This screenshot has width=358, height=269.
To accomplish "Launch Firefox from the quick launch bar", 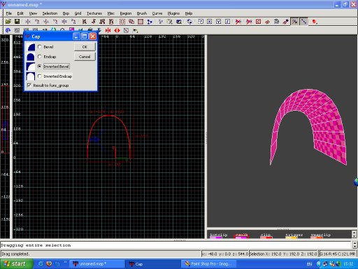I will click(49, 264).
